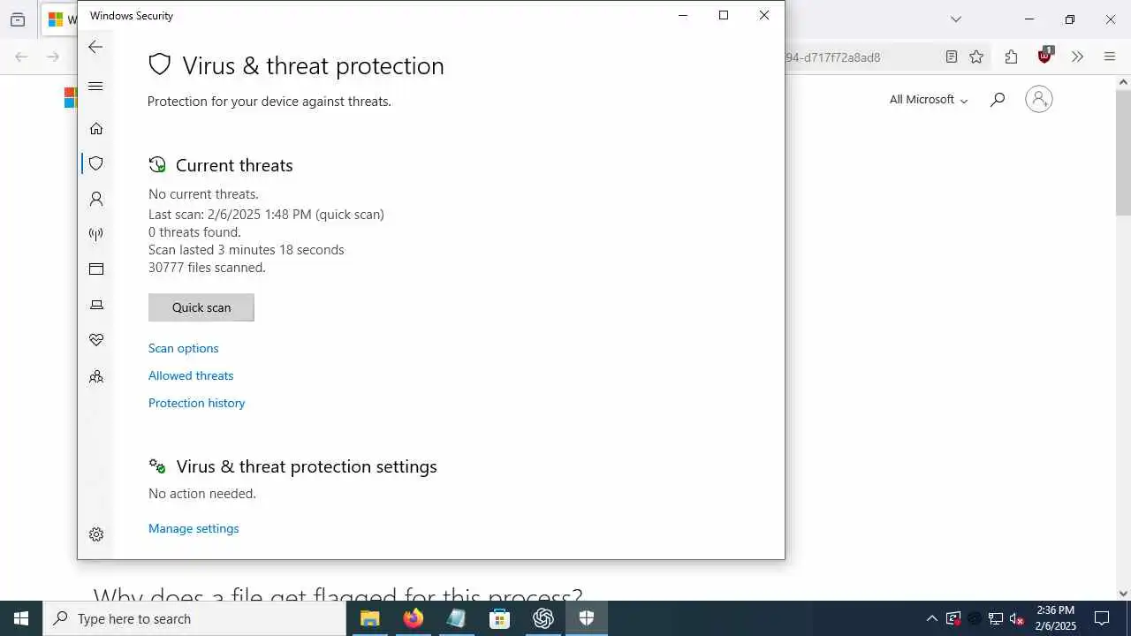1131x636 pixels.
Task: Expand the hamburger navigation menu
Action: pyautogui.click(x=96, y=87)
